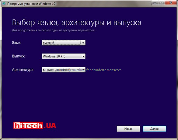Click the setup icon in title bar
This screenshot has height=140, width=178.
4,3
